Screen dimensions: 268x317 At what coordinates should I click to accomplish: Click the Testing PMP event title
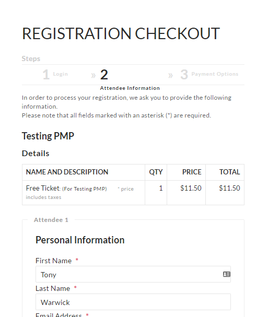point(48,136)
